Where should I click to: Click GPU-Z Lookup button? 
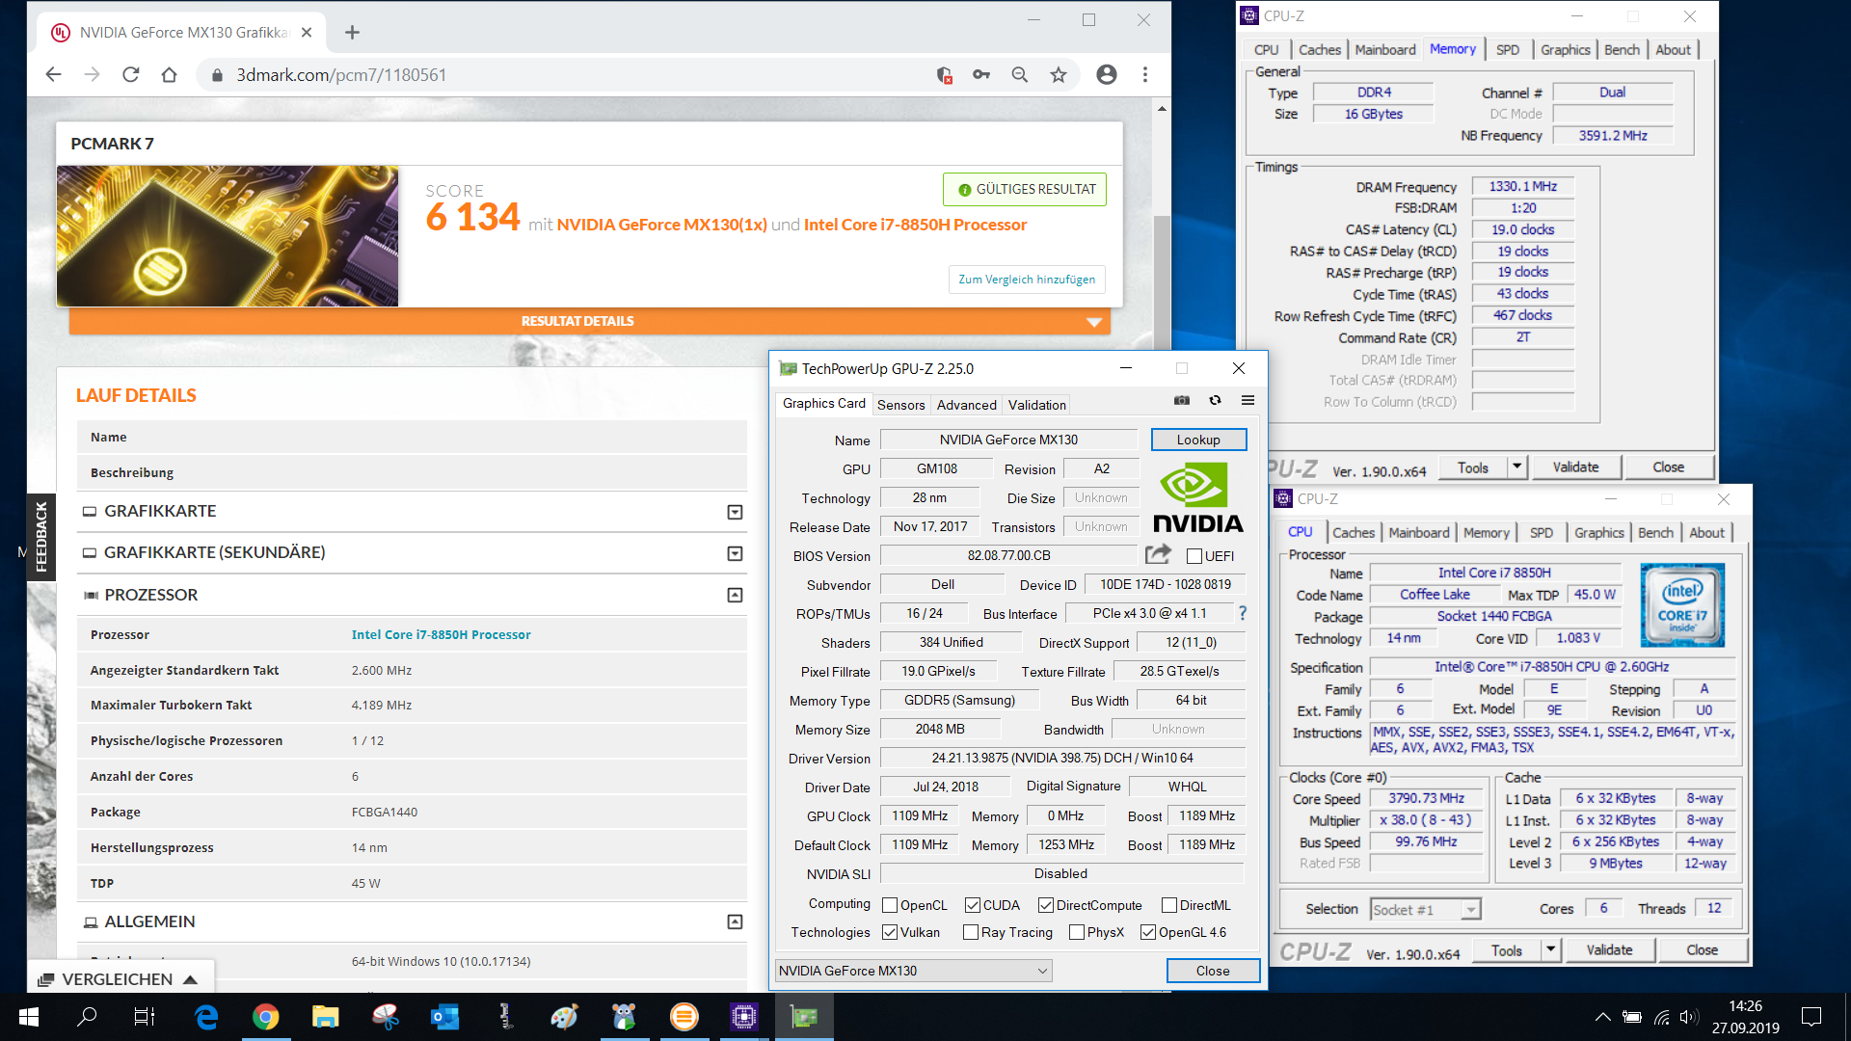click(x=1198, y=440)
